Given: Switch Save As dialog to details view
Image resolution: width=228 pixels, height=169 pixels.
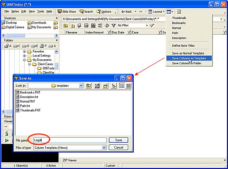Looking at the screenshot, I should pyautogui.click(x=128, y=85).
